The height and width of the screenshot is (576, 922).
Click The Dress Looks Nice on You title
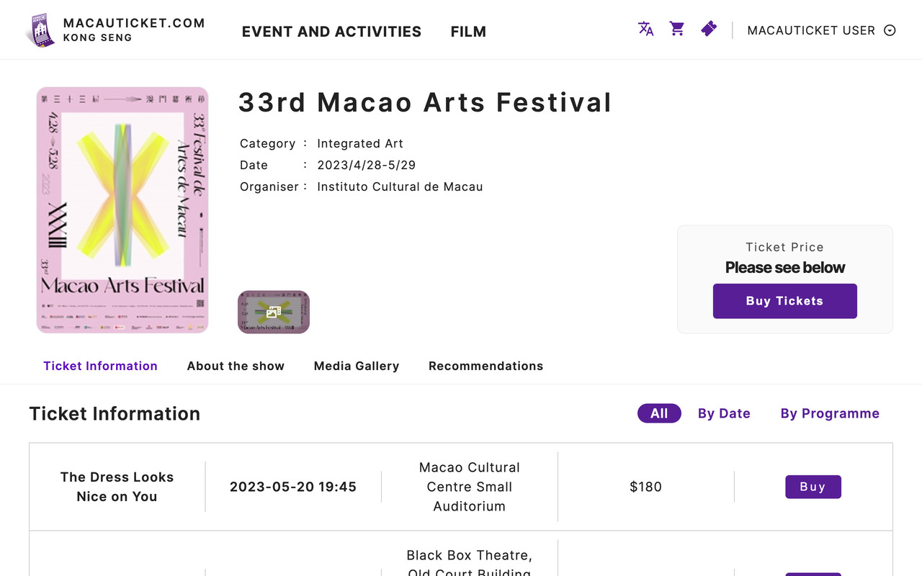117,487
